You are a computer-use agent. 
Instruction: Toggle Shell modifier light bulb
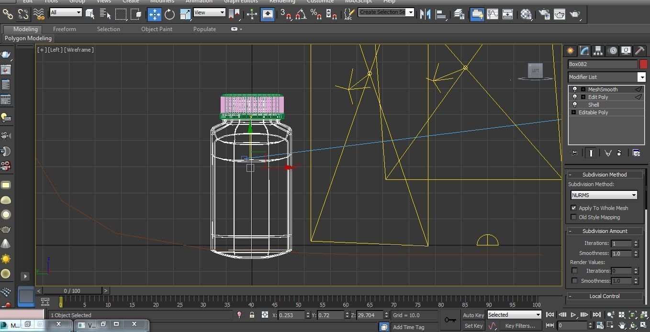[575, 105]
